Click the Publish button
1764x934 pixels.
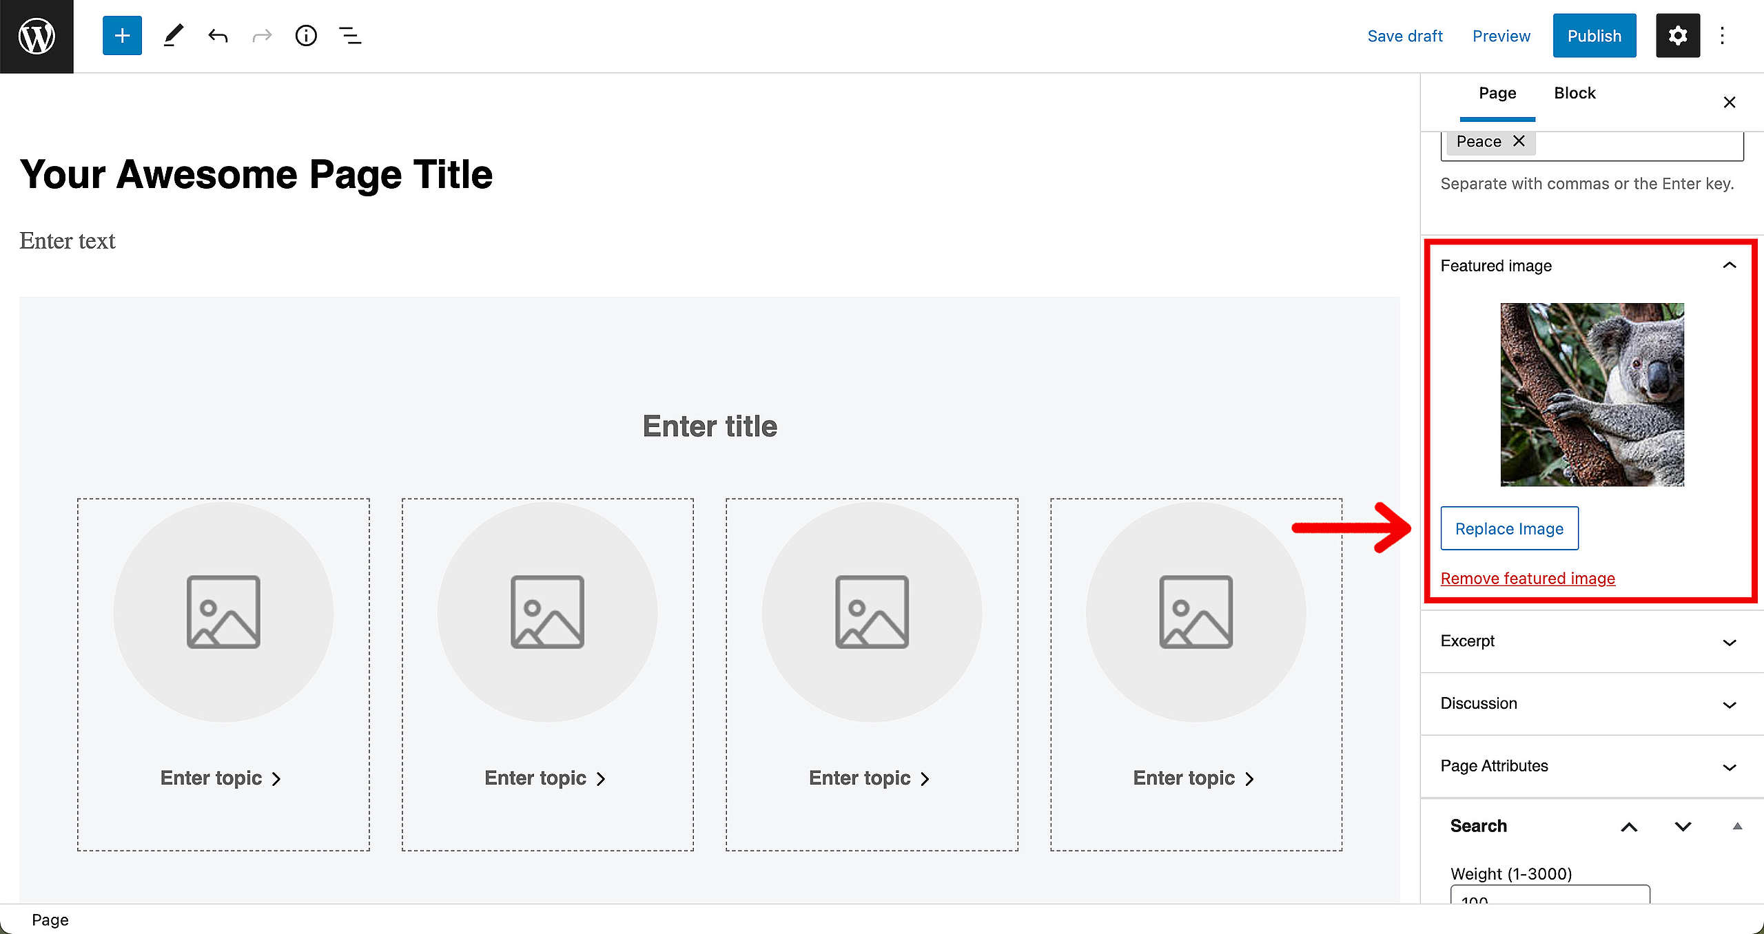[x=1594, y=36]
